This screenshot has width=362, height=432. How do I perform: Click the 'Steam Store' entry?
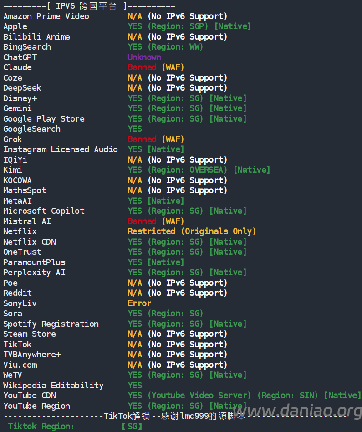tap(30, 334)
